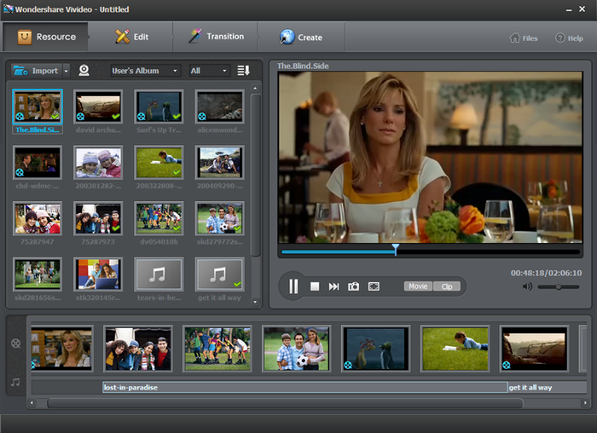The width and height of the screenshot is (597, 433).
Task: Select the 200409290 photo thumbnail
Action: click(x=220, y=163)
